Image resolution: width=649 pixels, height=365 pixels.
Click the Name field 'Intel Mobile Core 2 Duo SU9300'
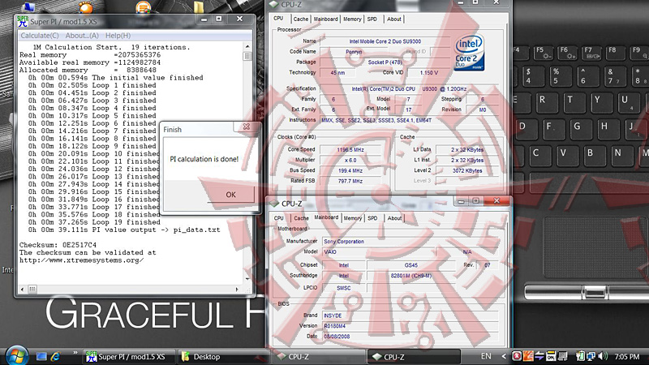(x=385, y=41)
